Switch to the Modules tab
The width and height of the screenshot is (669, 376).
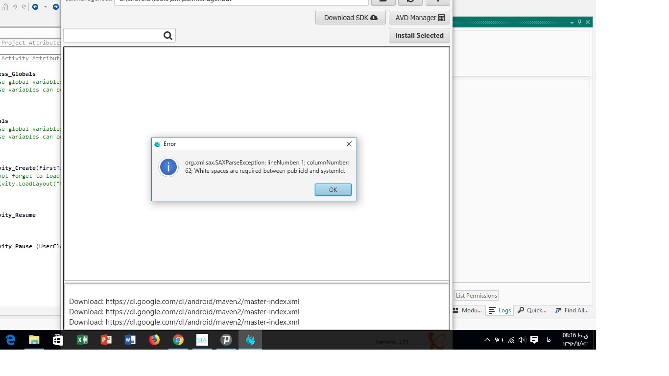(x=468, y=310)
